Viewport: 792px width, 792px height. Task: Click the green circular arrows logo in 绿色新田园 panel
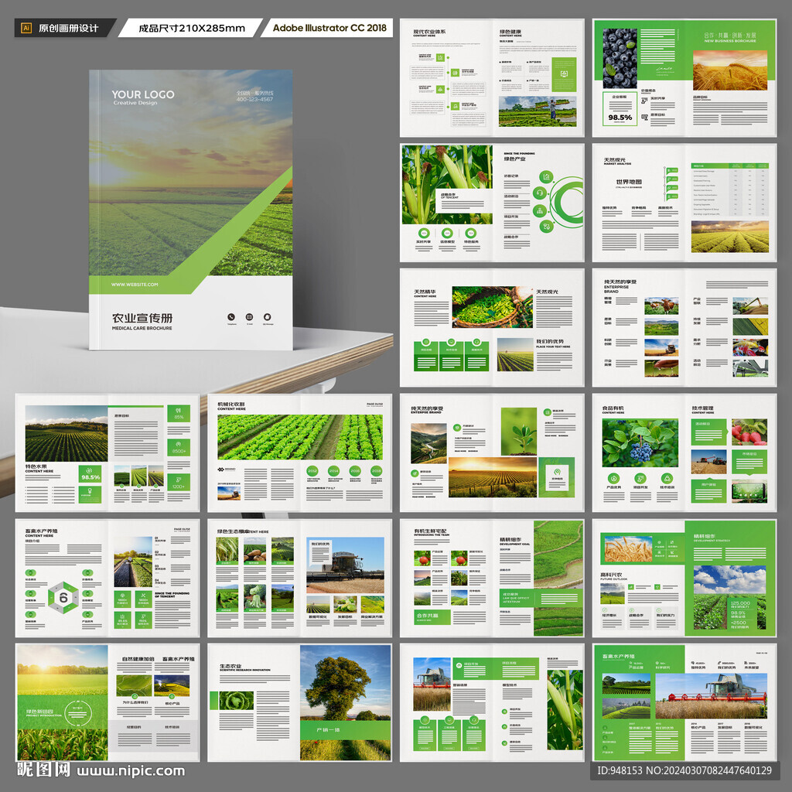pyautogui.click(x=77, y=712)
